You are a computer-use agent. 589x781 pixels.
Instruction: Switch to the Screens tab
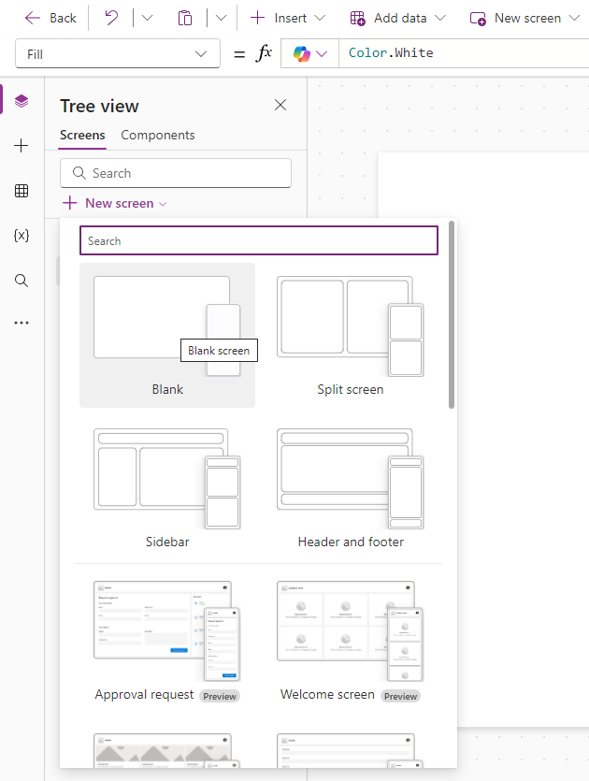(x=82, y=135)
